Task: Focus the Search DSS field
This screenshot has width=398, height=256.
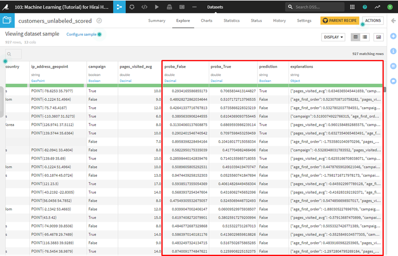Action: pos(315,7)
